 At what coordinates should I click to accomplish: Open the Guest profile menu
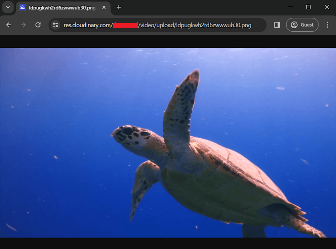302,25
